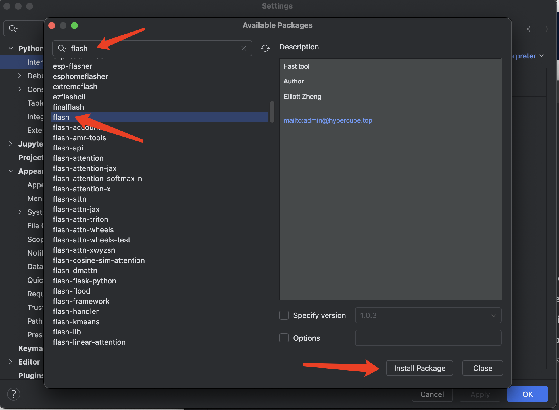
Task: Enable the Specify version checkbox
Action: pyautogui.click(x=284, y=315)
